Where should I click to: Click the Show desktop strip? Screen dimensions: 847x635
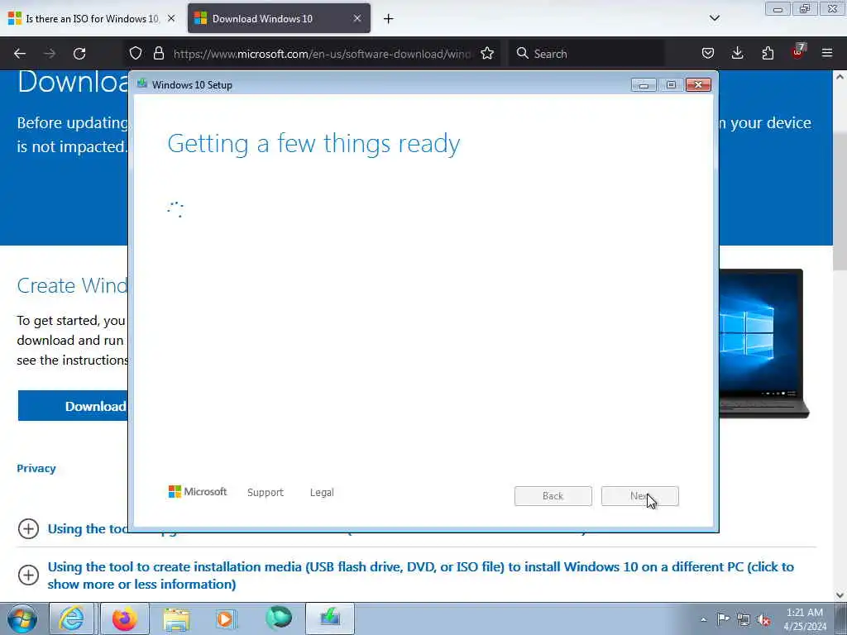[x=840, y=618]
